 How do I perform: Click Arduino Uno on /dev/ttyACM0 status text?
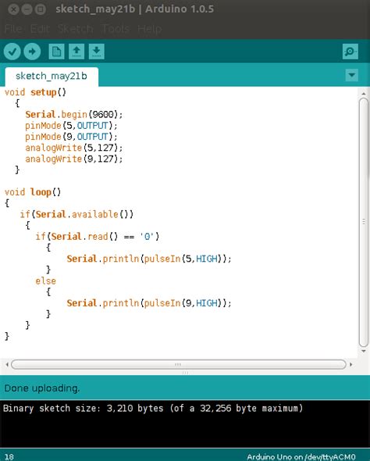pos(301,456)
